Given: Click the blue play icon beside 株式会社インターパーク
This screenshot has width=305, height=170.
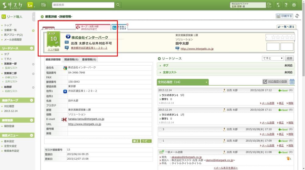Looking at the screenshot, I should point(68,36).
